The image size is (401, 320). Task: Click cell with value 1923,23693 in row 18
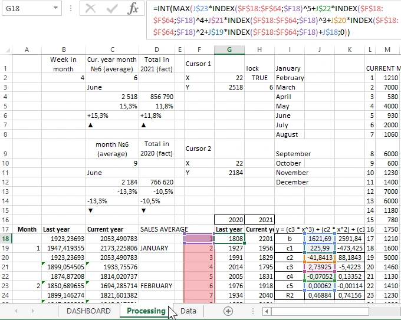coord(64,239)
